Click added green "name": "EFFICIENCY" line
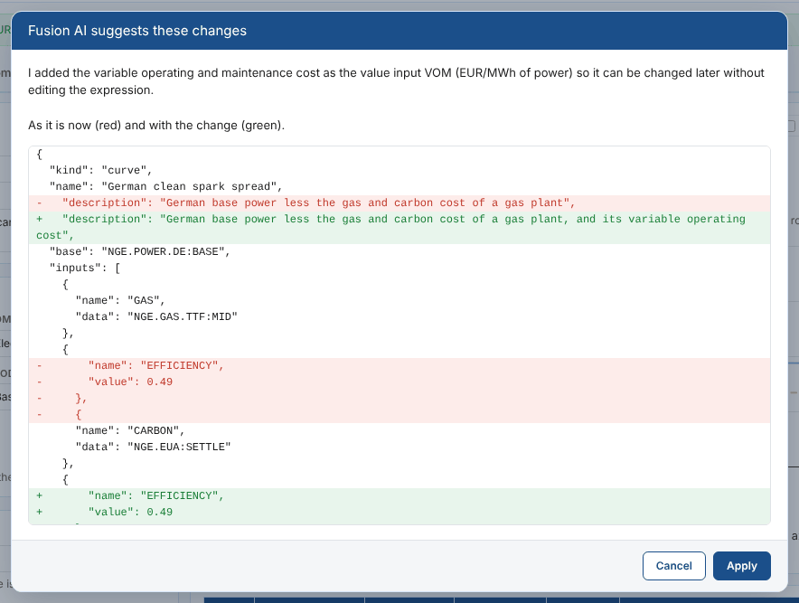This screenshot has height=603, width=799. point(399,496)
